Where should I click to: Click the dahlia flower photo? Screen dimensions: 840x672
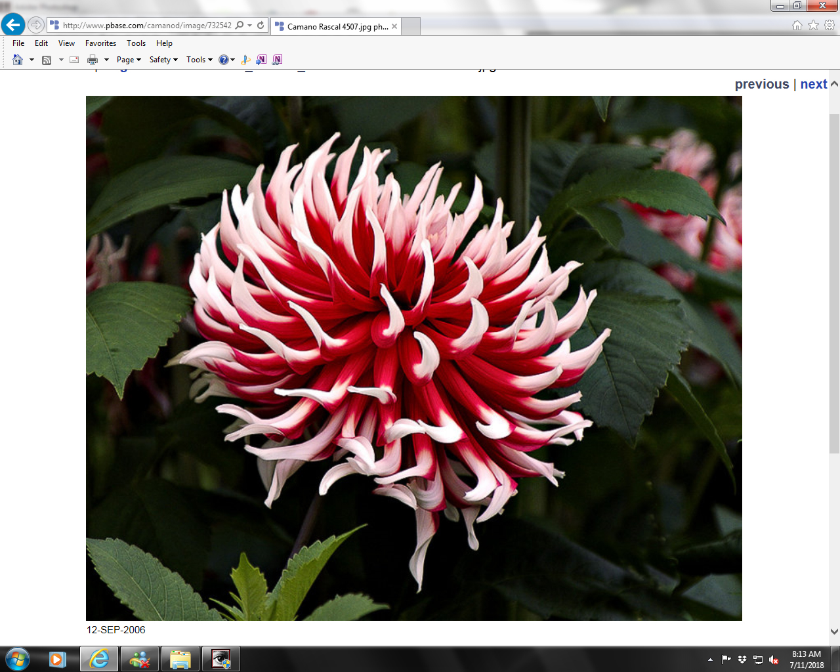414,358
